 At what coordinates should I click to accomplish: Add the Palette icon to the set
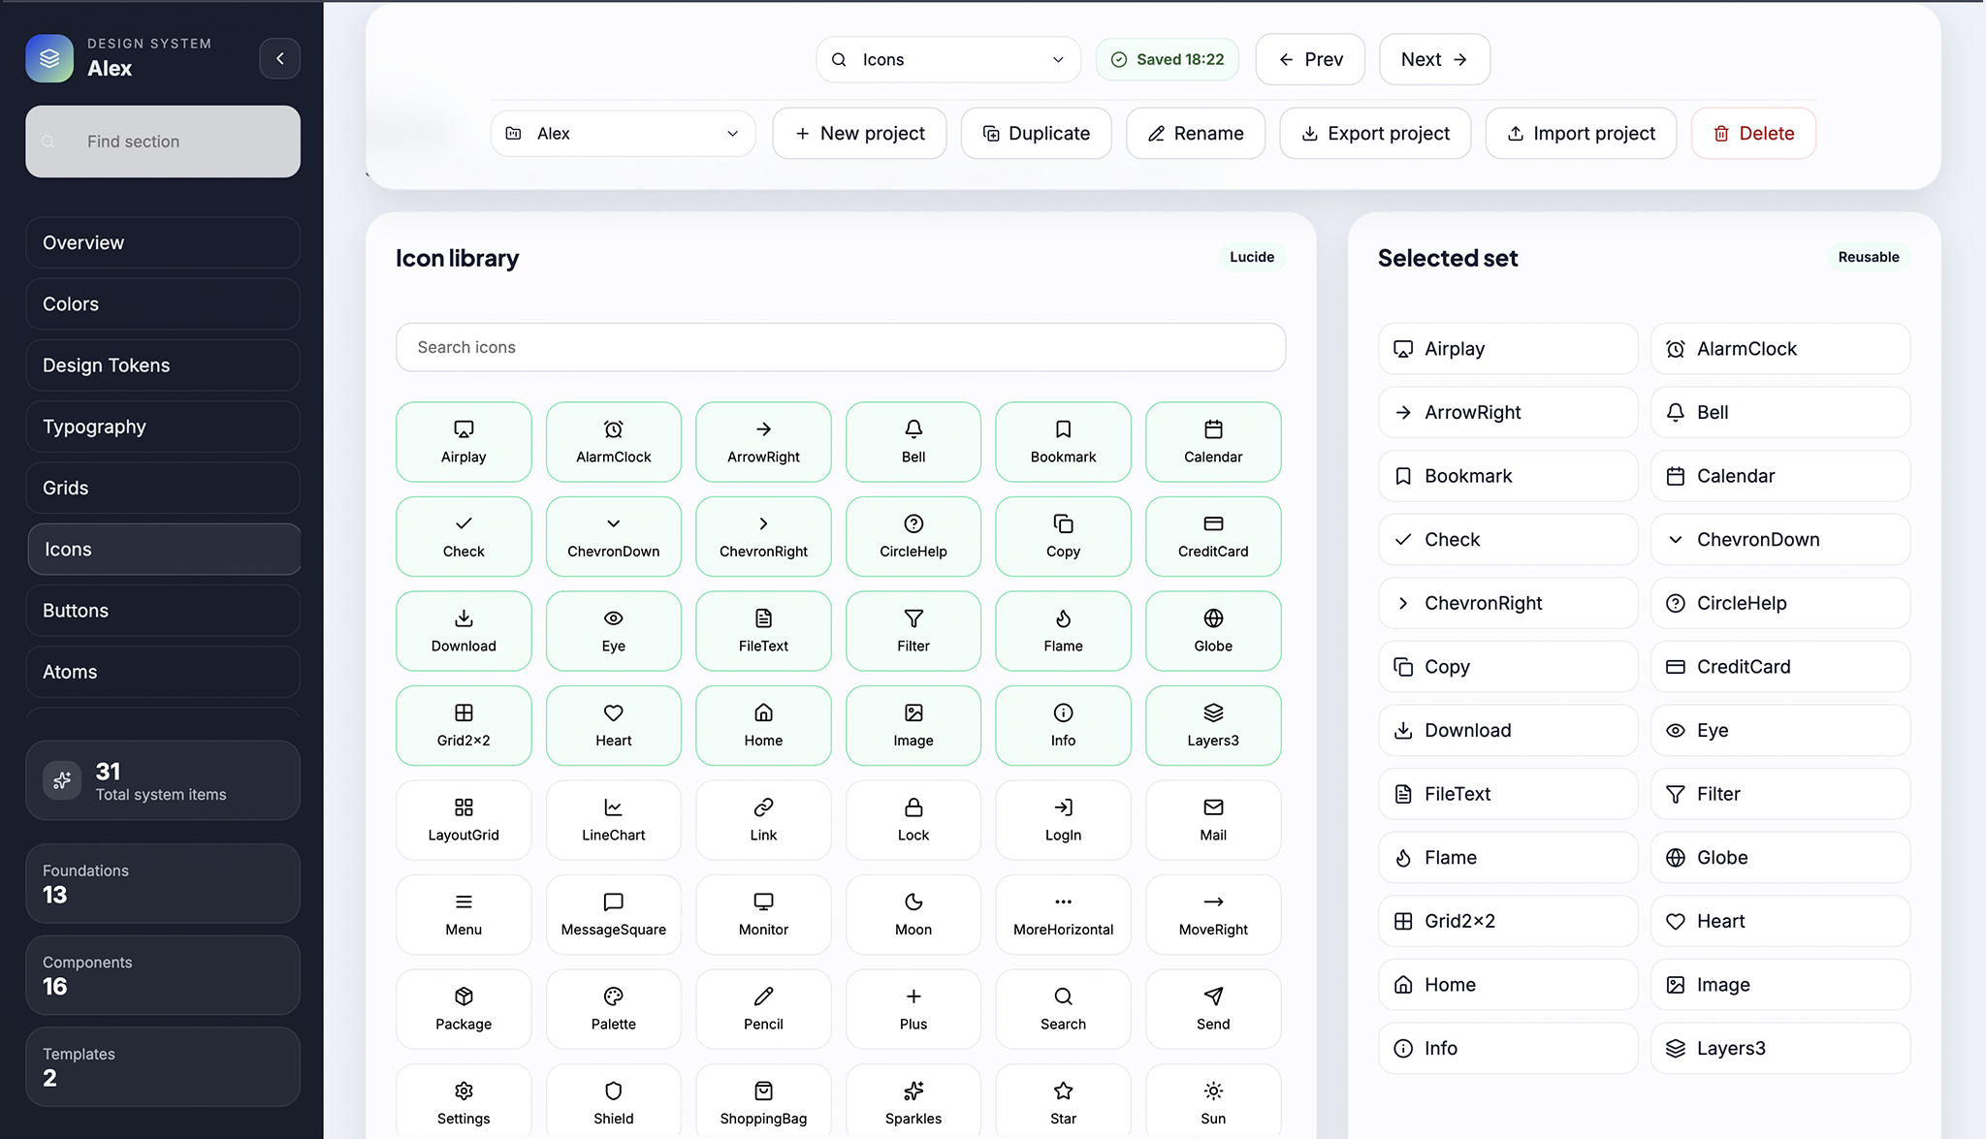point(613,1008)
